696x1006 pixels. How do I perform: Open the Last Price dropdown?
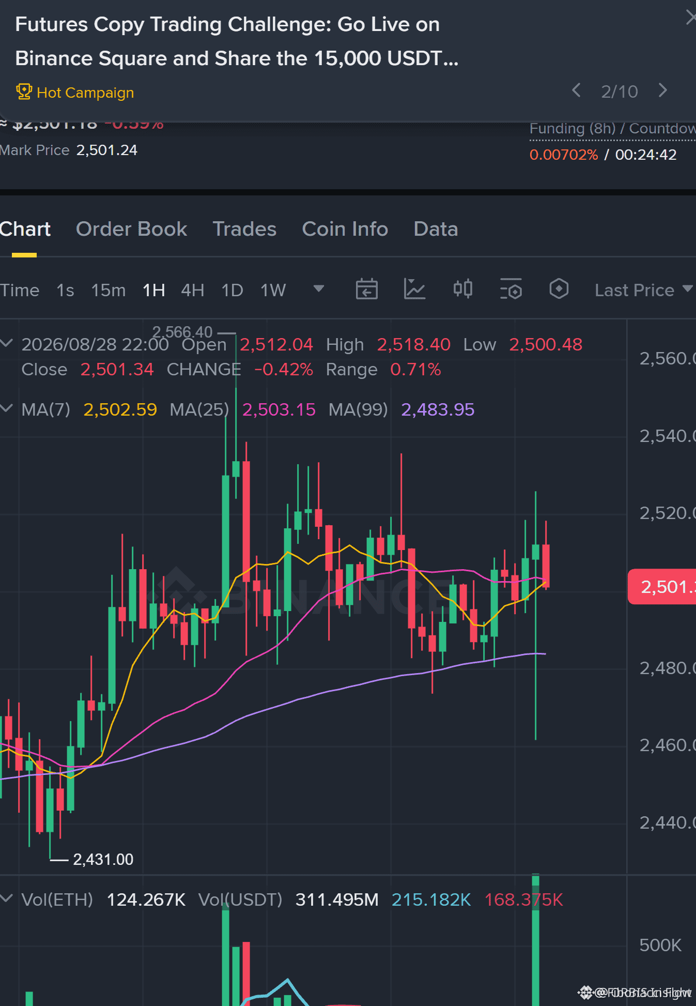(643, 290)
